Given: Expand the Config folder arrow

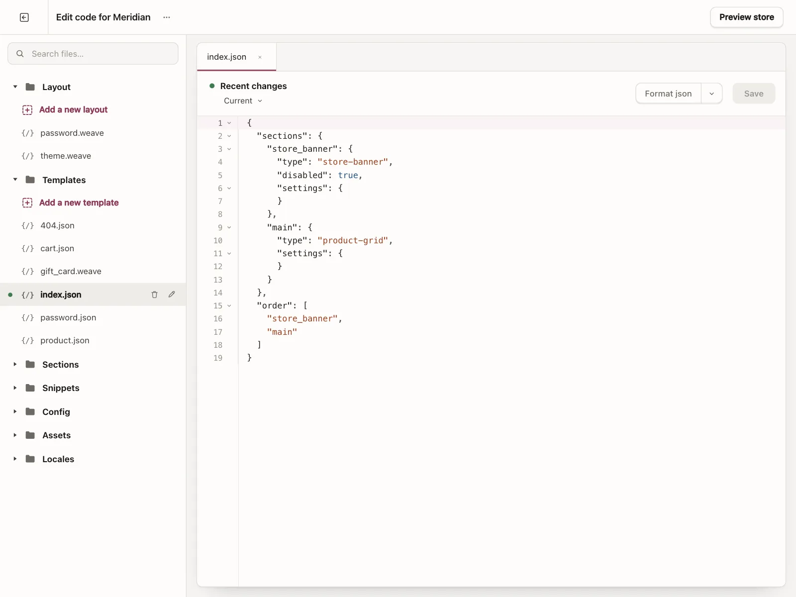Looking at the screenshot, I should coord(15,411).
